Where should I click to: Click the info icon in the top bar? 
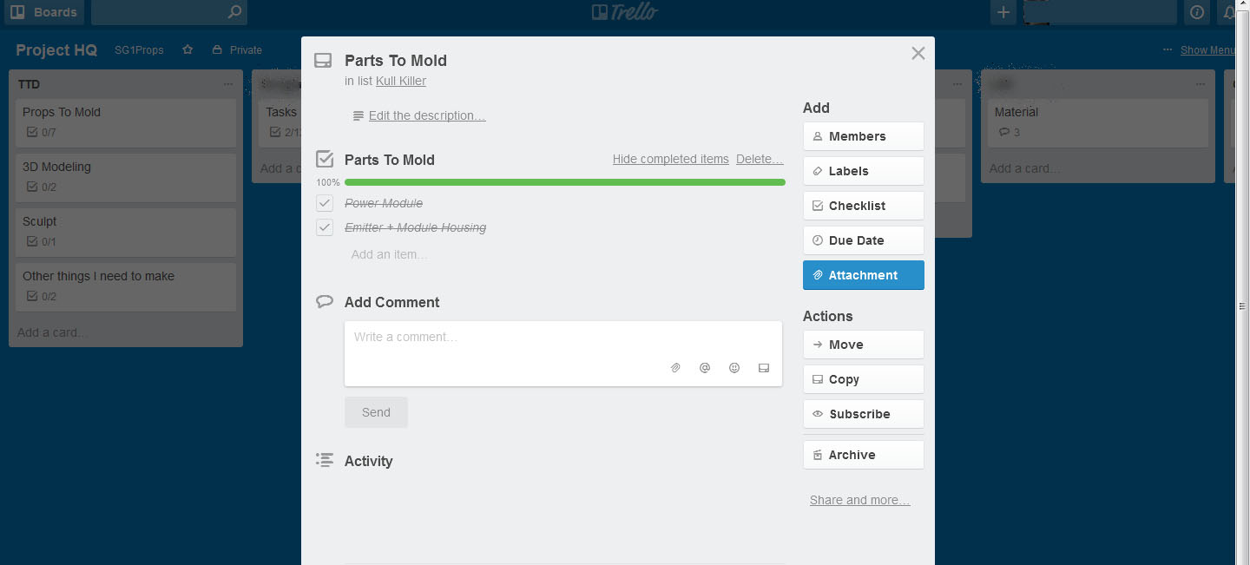coord(1196,12)
